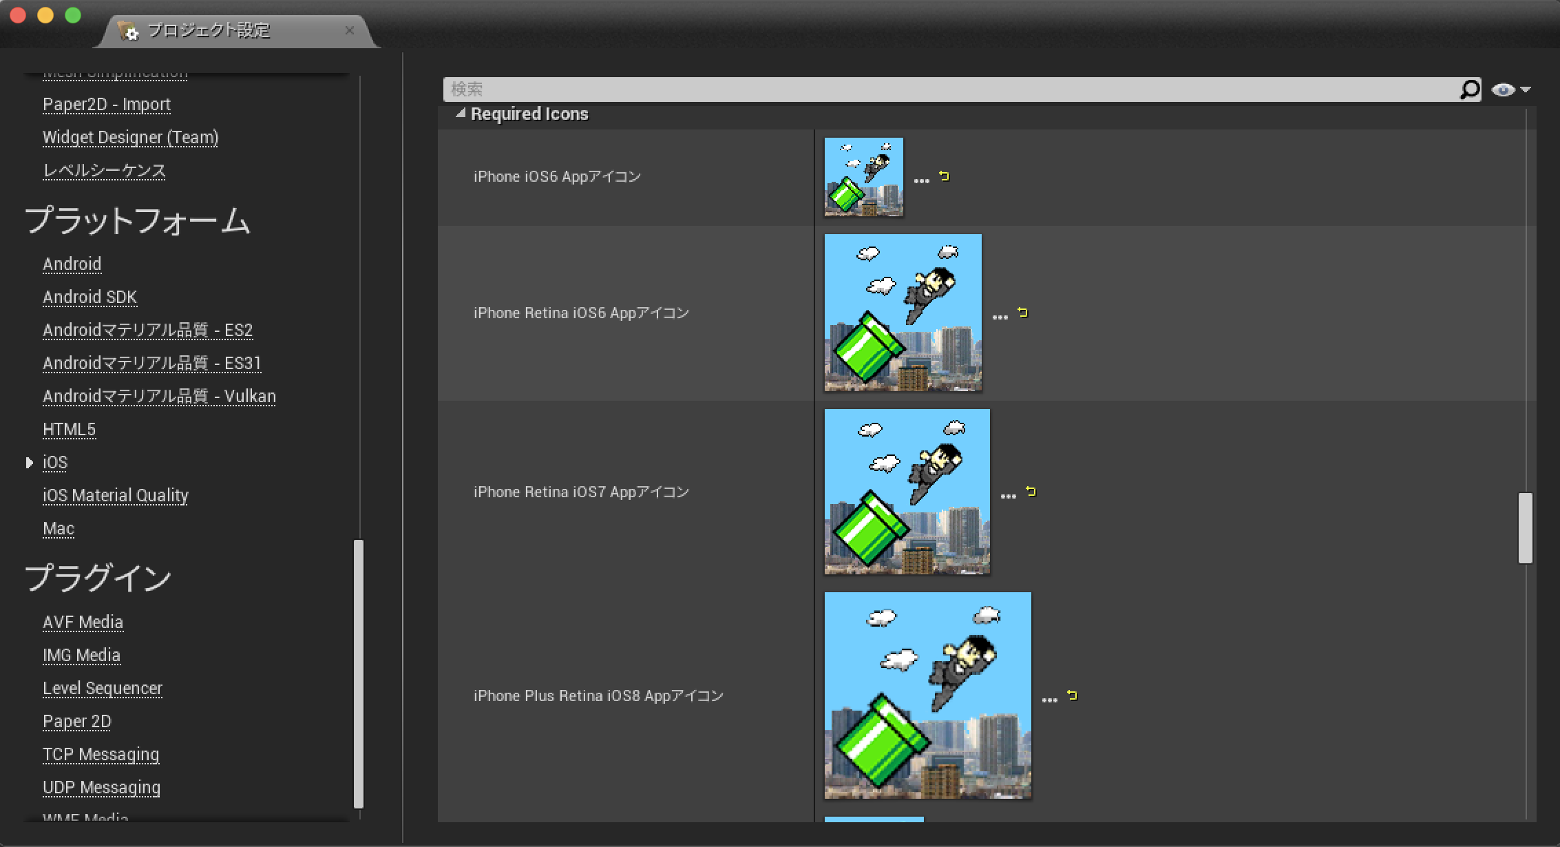
Task: Click the iPhone Retina iOS7 Appアイコン label
Action: (x=581, y=492)
